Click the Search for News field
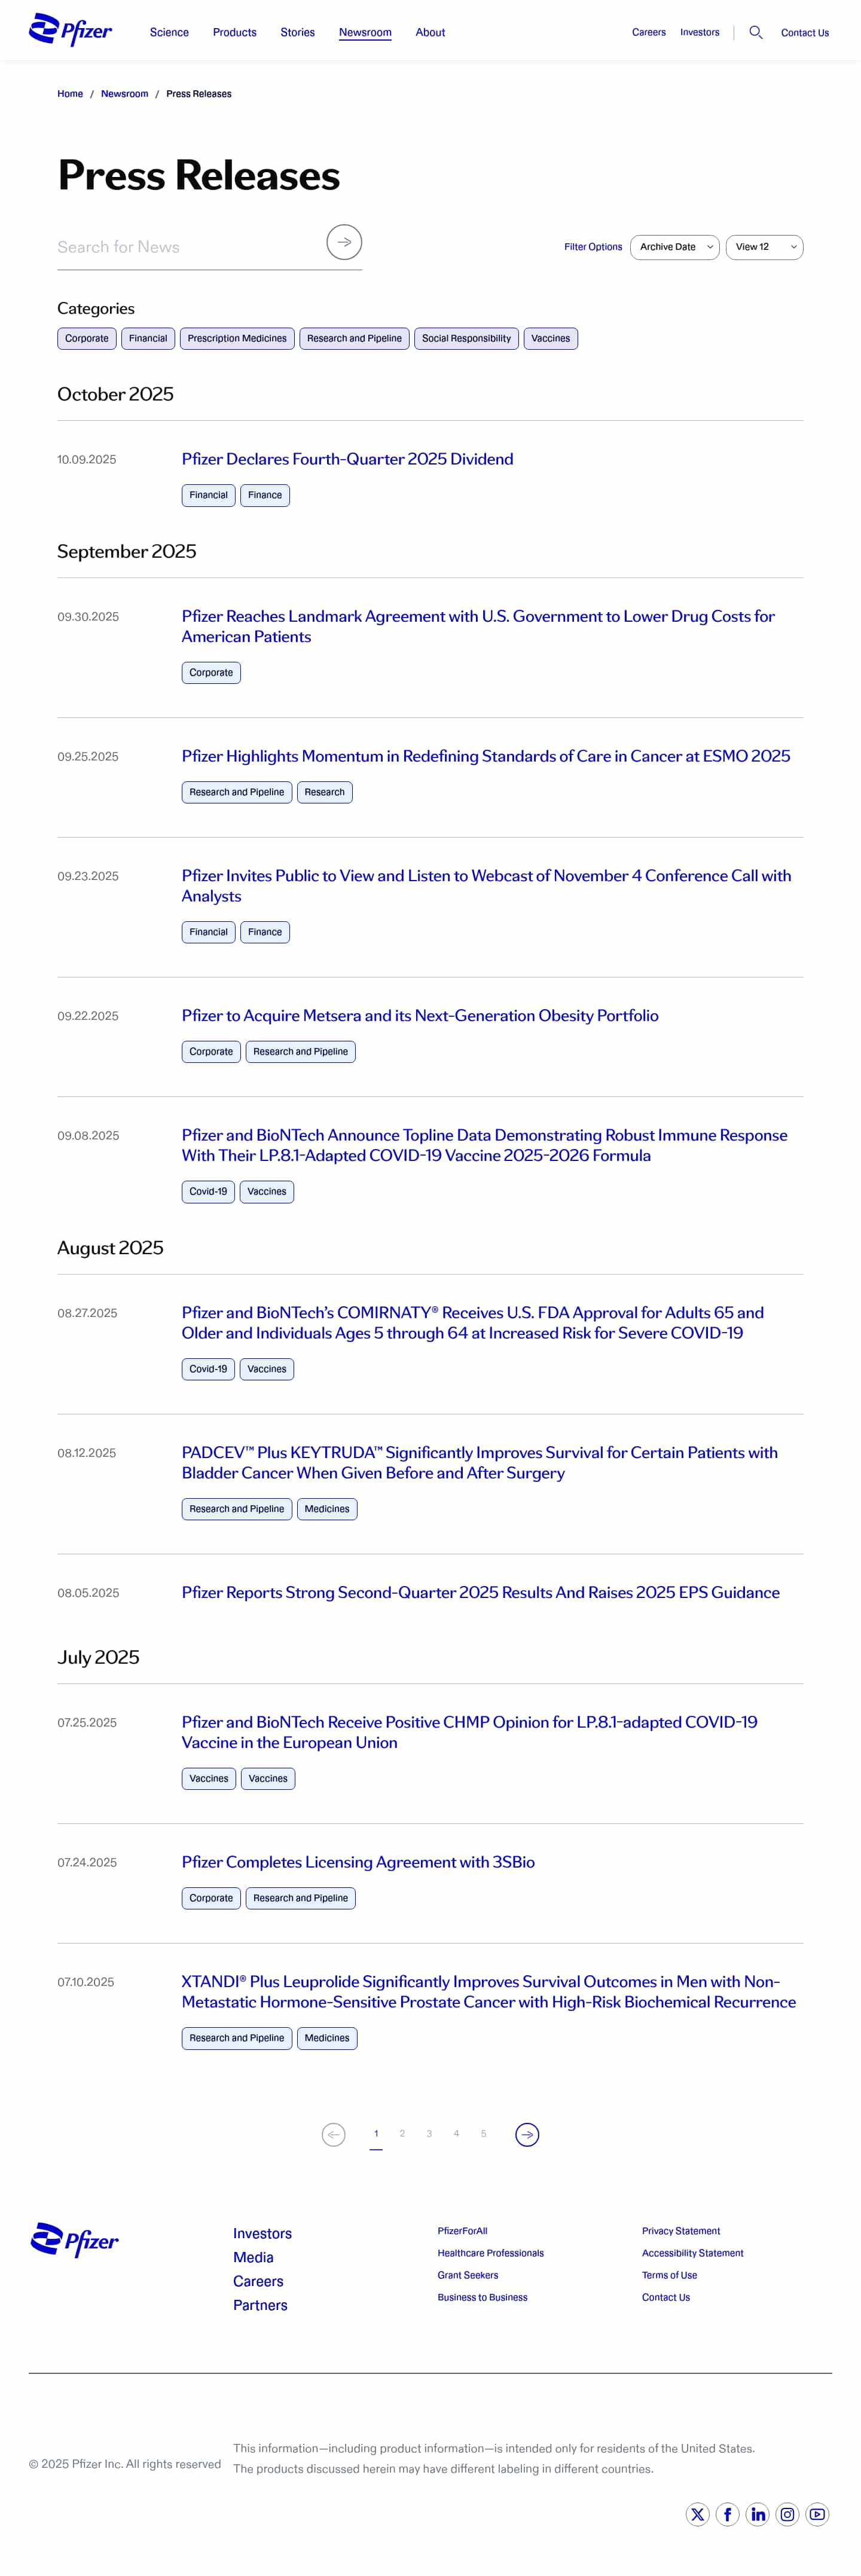The image size is (861, 2576). pos(185,247)
